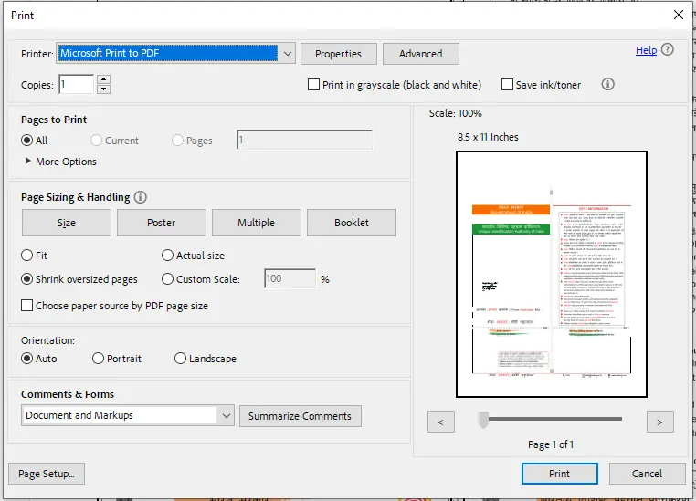Select the Actual size radio option

[x=167, y=256]
